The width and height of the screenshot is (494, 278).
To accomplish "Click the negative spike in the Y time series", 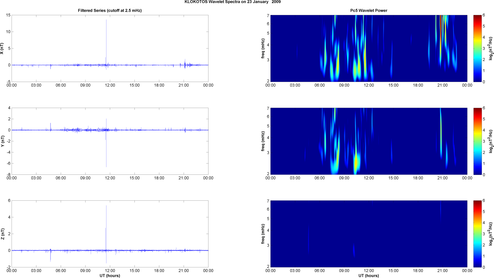I will pos(106,149).
